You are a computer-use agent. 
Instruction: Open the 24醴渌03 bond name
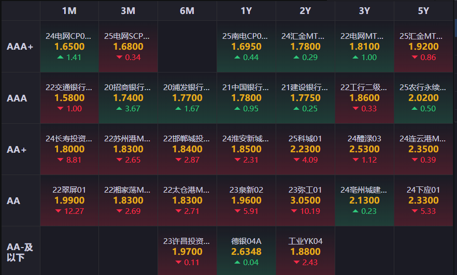click(x=364, y=139)
